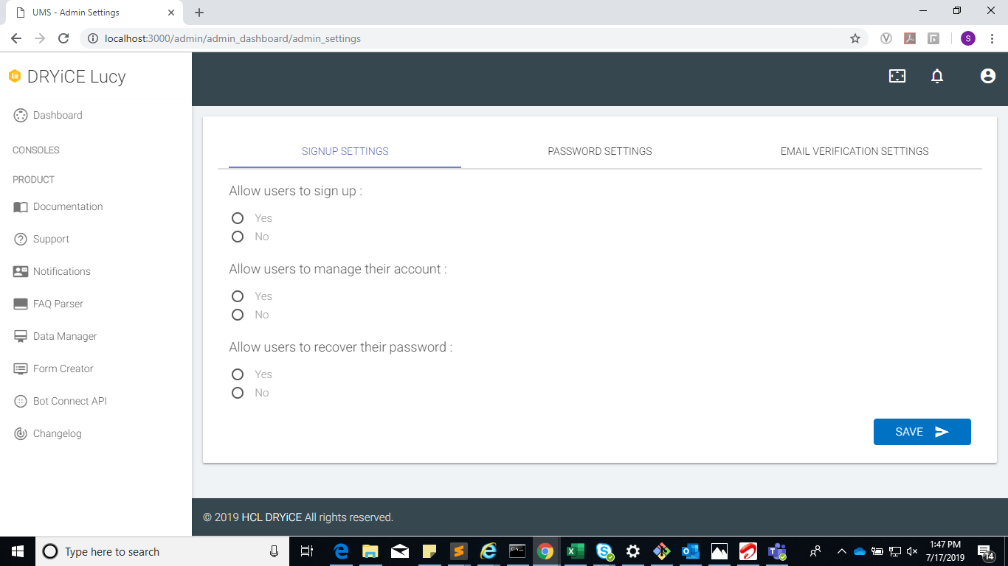Pick Yes for recover their password

(x=238, y=374)
